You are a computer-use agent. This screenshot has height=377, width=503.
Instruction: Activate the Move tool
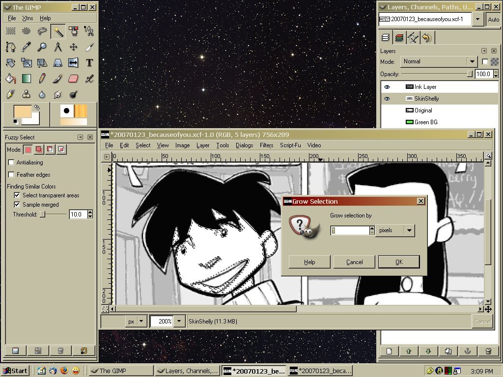tap(74, 47)
